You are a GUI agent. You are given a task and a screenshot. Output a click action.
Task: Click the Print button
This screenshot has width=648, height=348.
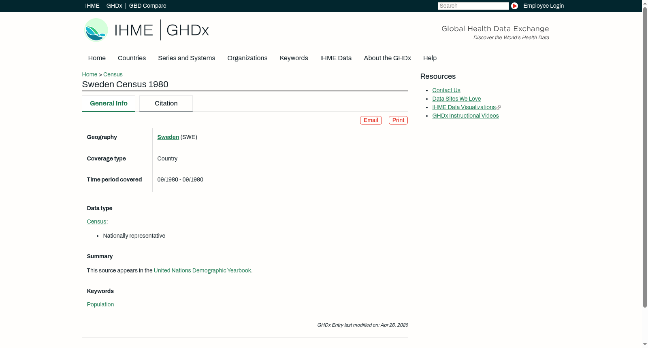click(x=398, y=120)
